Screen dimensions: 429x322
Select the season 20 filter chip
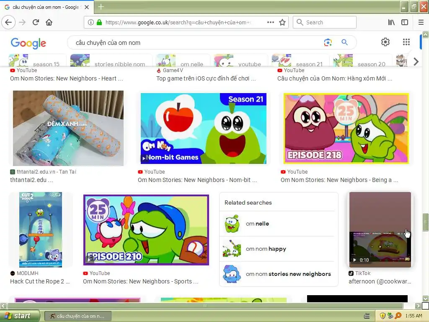[x=362, y=61]
